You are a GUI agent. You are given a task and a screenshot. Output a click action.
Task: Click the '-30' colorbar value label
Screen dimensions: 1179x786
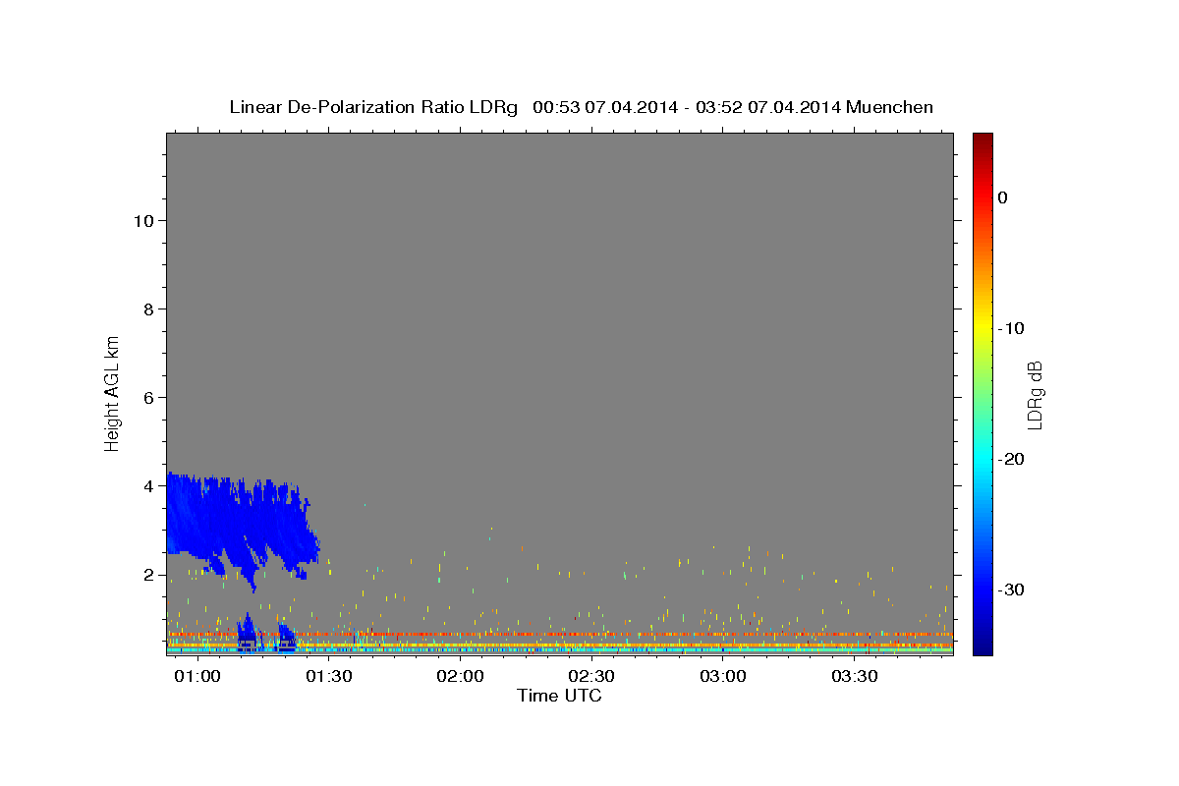click(x=1012, y=589)
